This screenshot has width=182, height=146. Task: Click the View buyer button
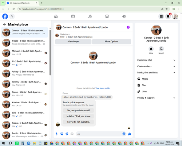pyautogui.click(x=73, y=42)
